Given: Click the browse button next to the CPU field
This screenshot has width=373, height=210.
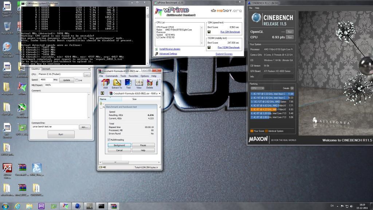Looking at the screenshot, I should [x=87, y=75].
